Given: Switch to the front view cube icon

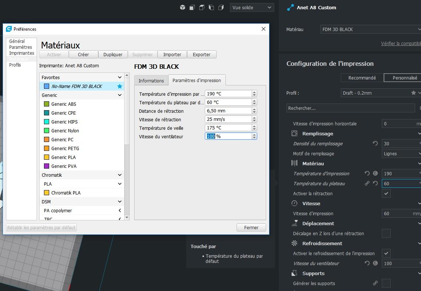Looking at the screenshot, I should 192,7.
